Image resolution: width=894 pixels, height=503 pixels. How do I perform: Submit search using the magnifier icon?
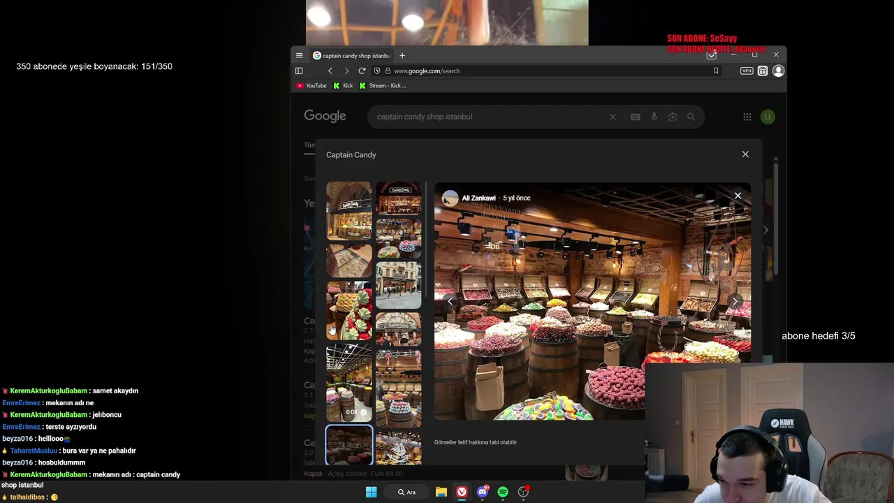[x=691, y=117]
